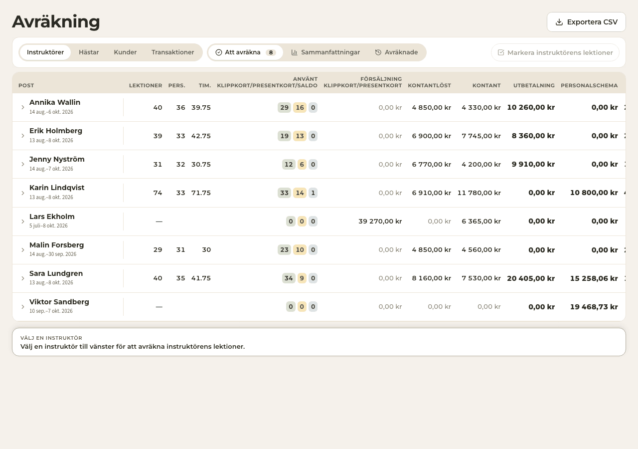Screen dimensions: 638x449
Task: Select instructor name Malin Forsberg
Action: (57, 245)
